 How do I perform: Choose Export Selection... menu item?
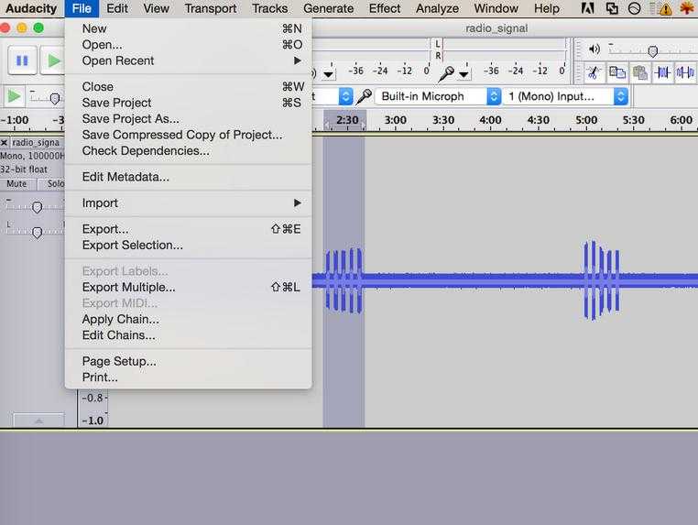[x=189, y=245]
